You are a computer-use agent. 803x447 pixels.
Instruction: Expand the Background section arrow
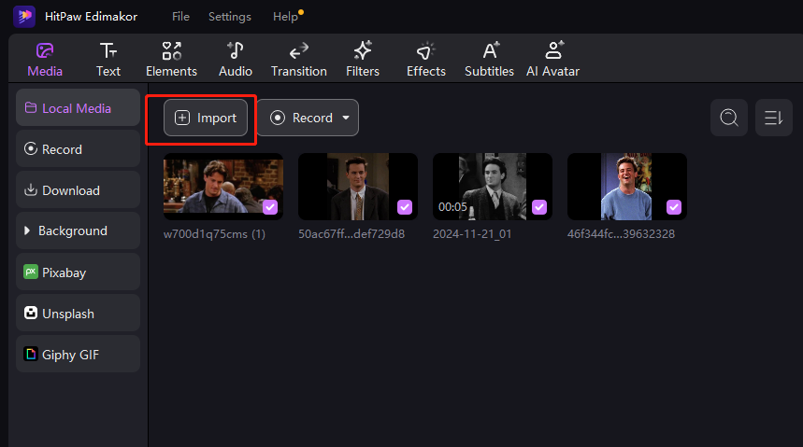[x=27, y=230]
